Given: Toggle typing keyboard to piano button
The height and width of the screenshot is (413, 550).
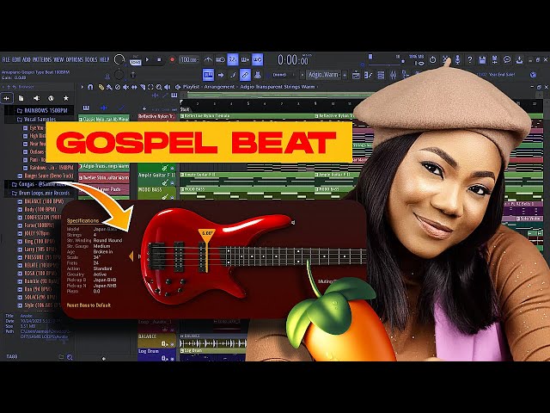Looking at the screenshot, I should point(208,75).
